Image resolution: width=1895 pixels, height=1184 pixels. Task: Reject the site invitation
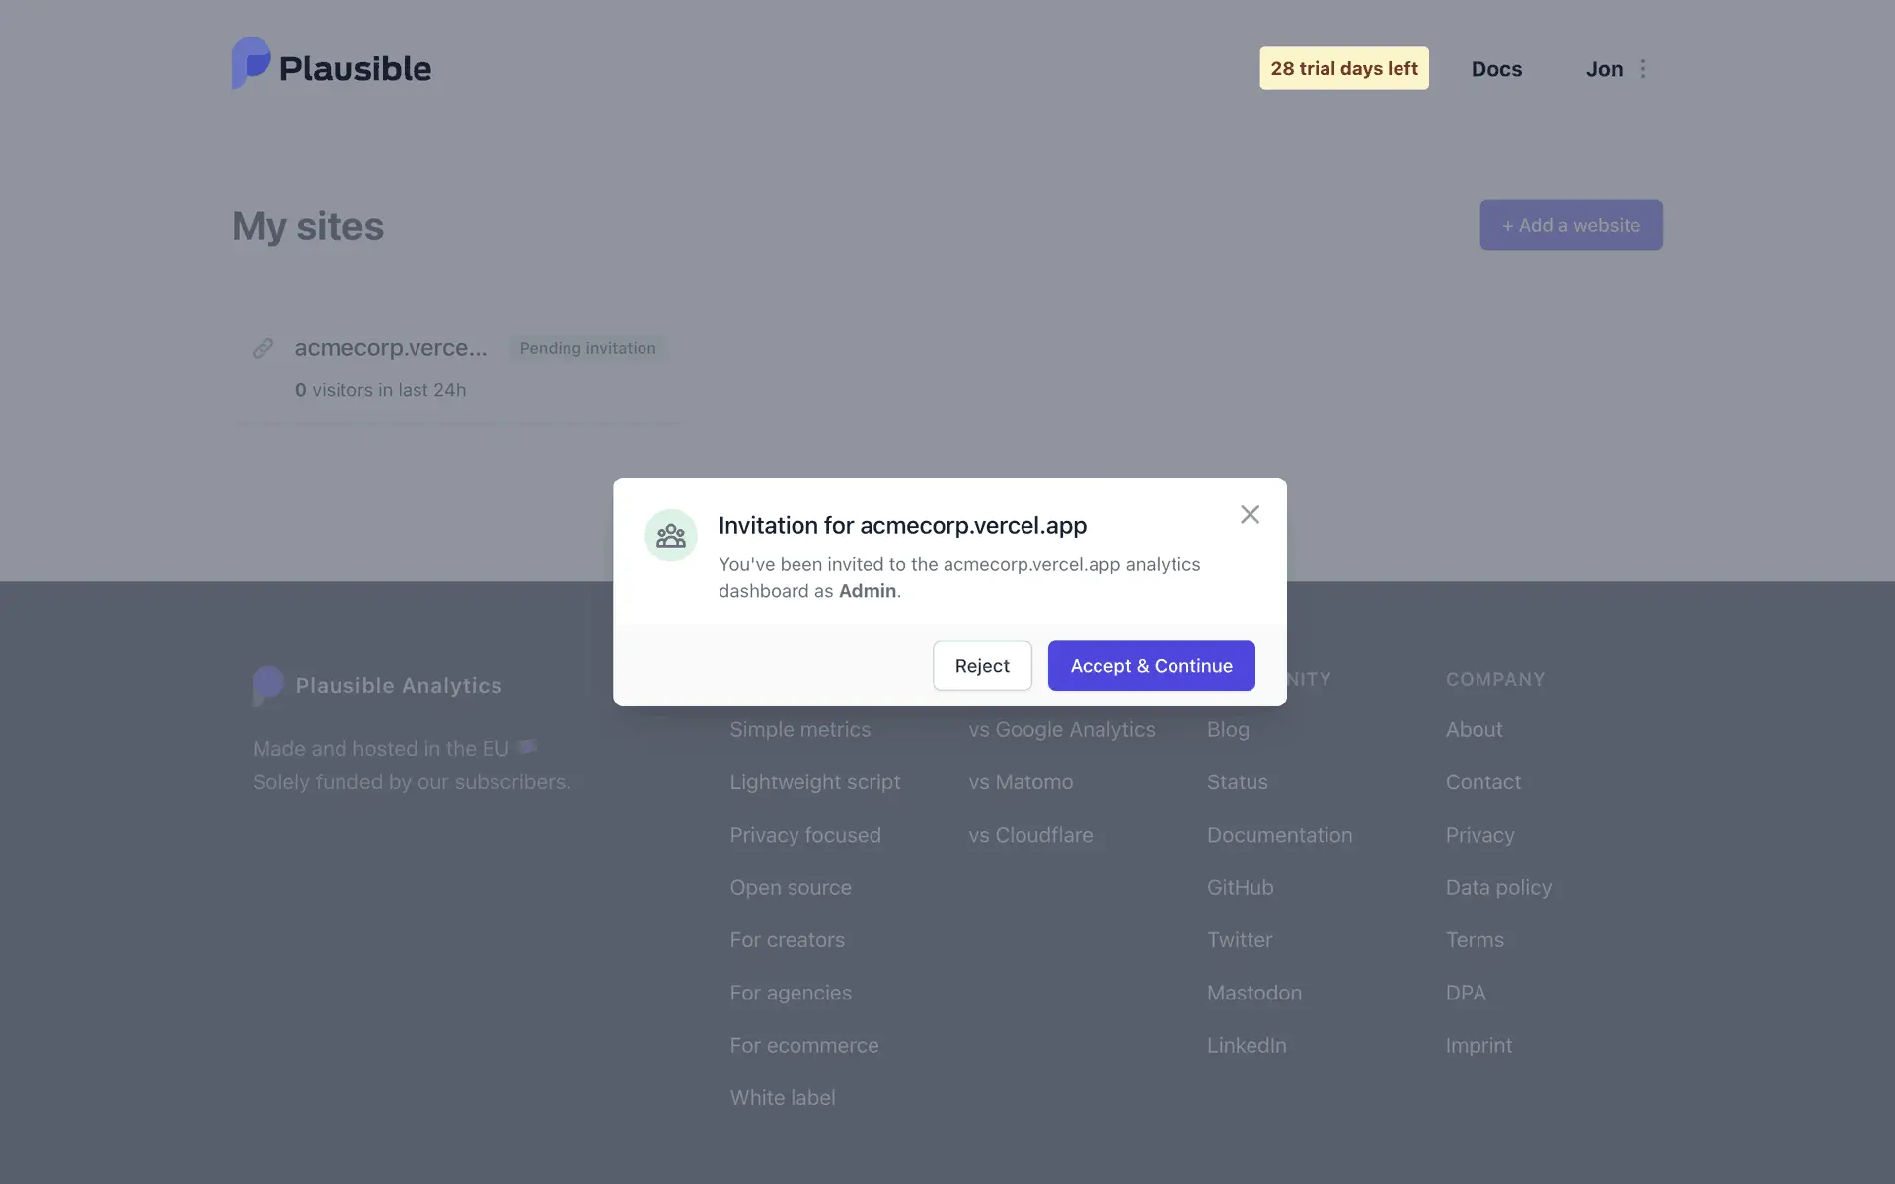click(x=981, y=666)
